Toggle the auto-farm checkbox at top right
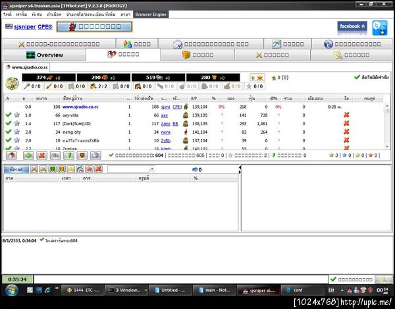This screenshot has height=309, width=395. 357,77
